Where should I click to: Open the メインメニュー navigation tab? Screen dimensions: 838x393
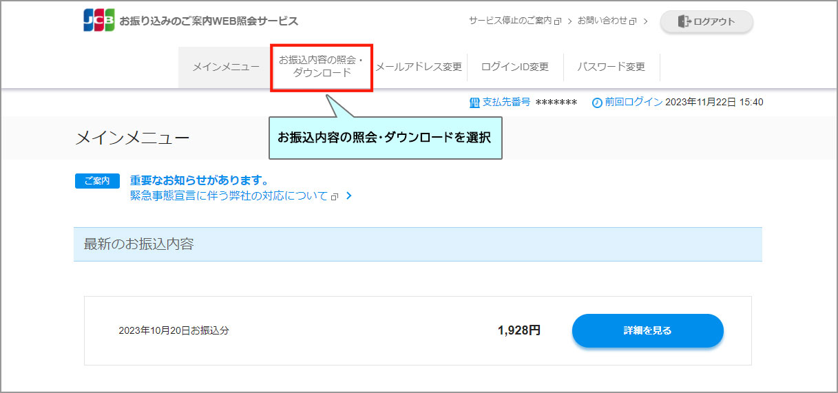(x=226, y=67)
